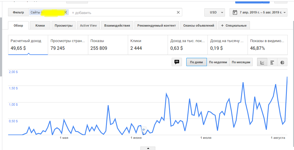
Task: Switch to bar chart view
Action: click(x=272, y=62)
